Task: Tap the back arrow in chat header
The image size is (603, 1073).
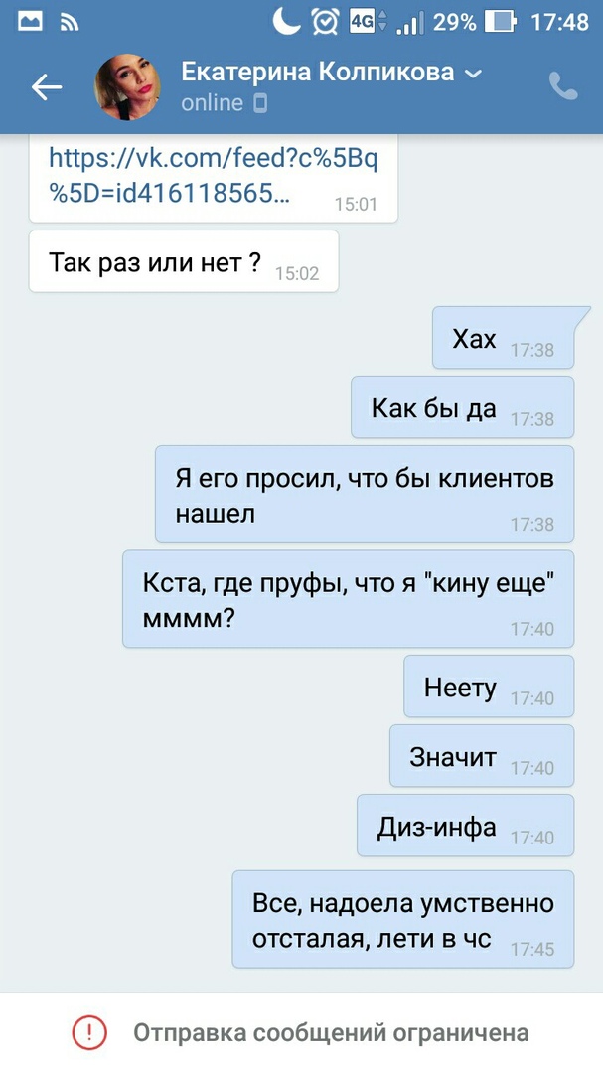Action: (47, 86)
